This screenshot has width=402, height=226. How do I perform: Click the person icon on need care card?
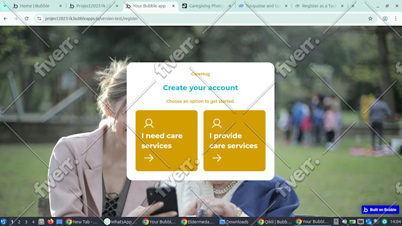[149, 123]
